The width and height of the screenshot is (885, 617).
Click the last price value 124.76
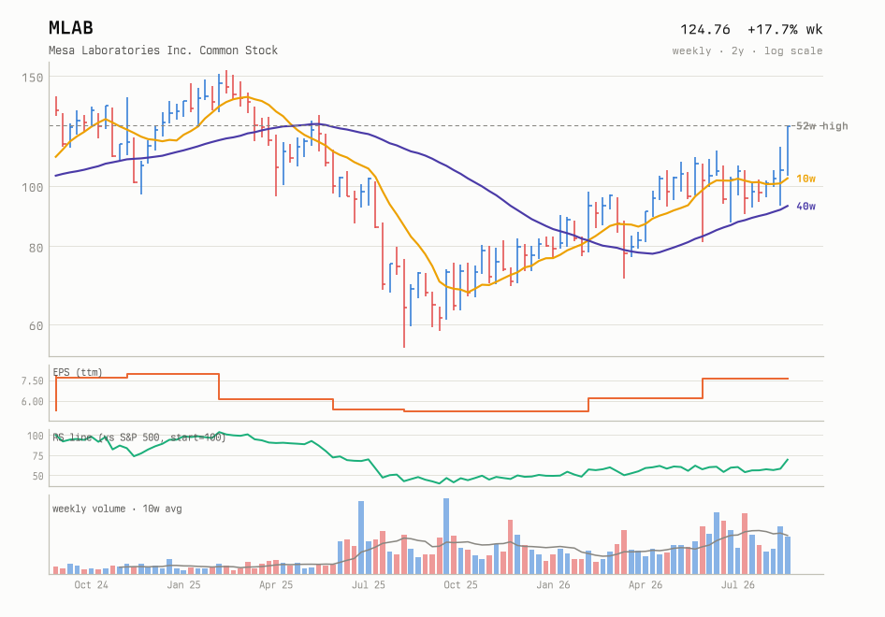tap(705, 29)
